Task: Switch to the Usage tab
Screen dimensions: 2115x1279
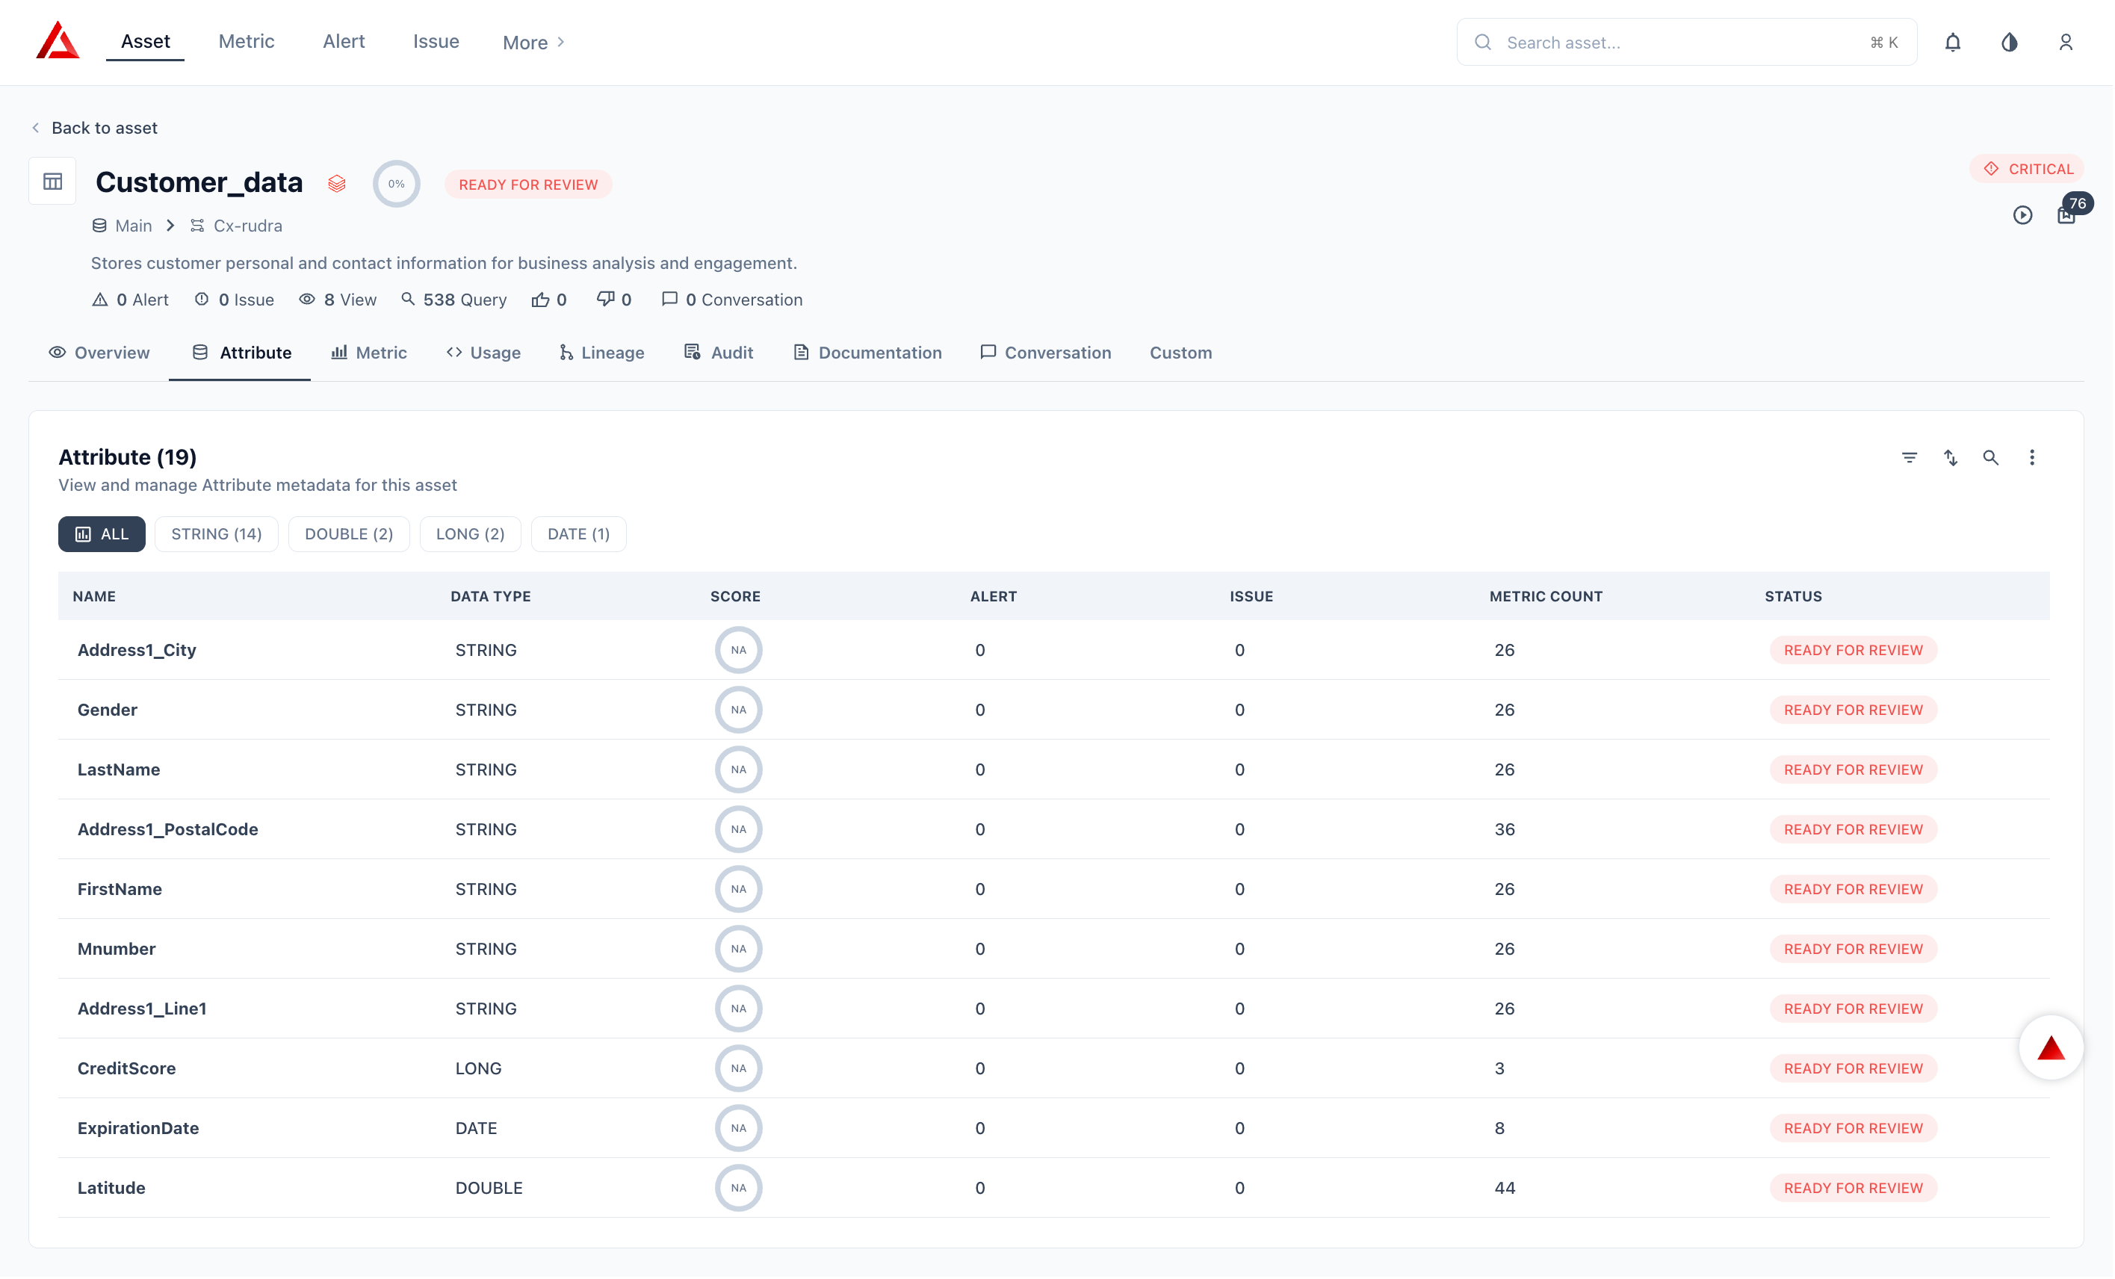Action: 484,353
